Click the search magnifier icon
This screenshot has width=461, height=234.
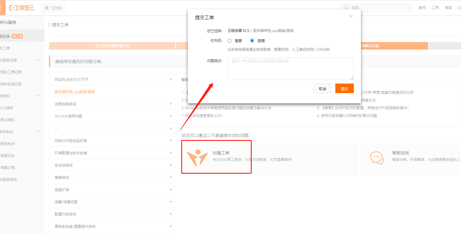tap(346, 8)
